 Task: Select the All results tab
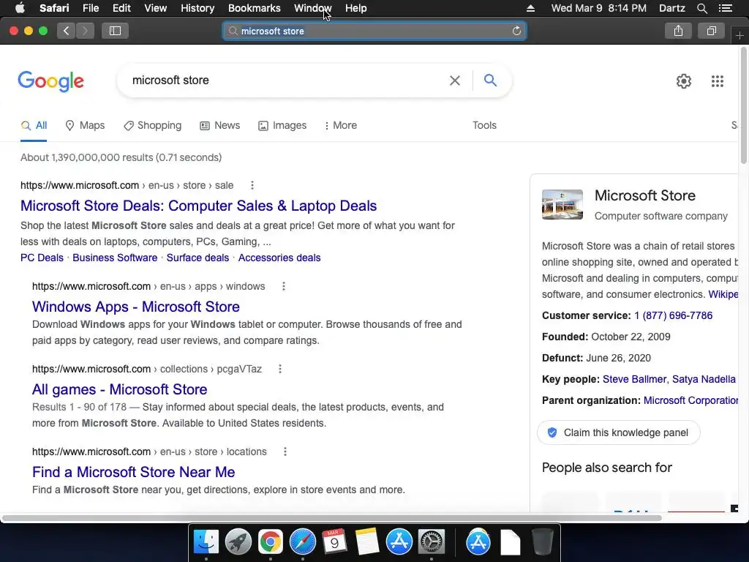click(34, 125)
